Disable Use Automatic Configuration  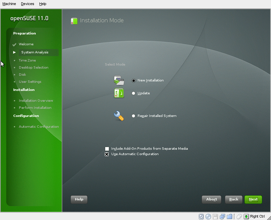[x=107, y=154]
